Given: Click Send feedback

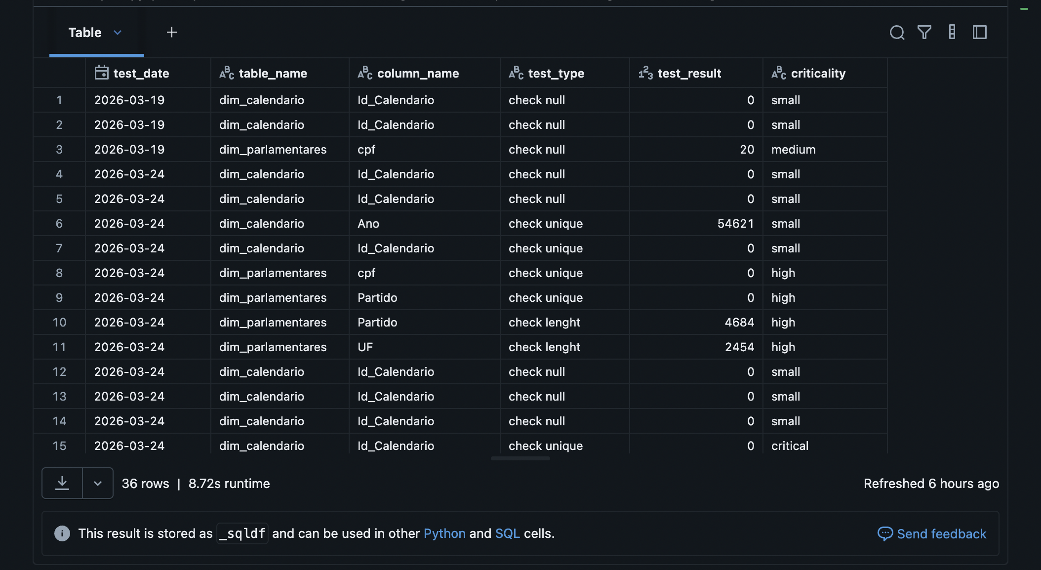Looking at the screenshot, I should [932, 533].
